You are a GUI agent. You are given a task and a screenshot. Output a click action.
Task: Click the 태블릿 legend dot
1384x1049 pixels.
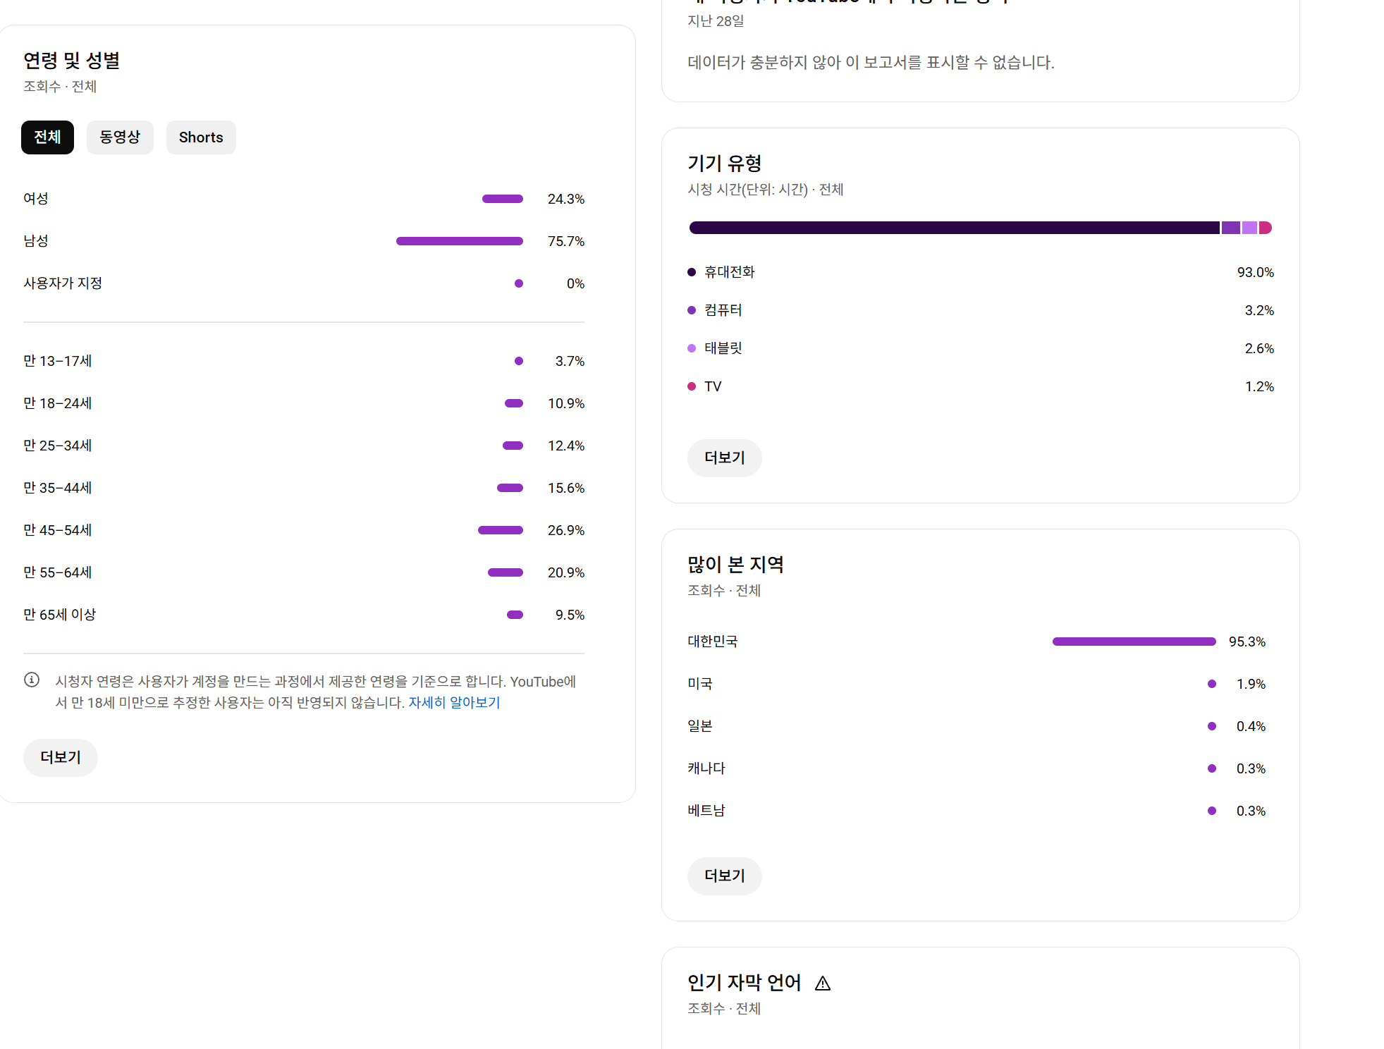(692, 348)
